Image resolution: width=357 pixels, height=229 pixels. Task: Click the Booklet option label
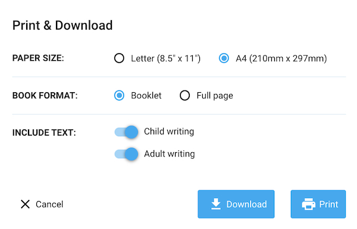tap(146, 95)
